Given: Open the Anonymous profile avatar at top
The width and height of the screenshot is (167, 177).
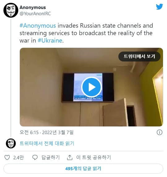Looking at the screenshot, I should click(11, 10).
